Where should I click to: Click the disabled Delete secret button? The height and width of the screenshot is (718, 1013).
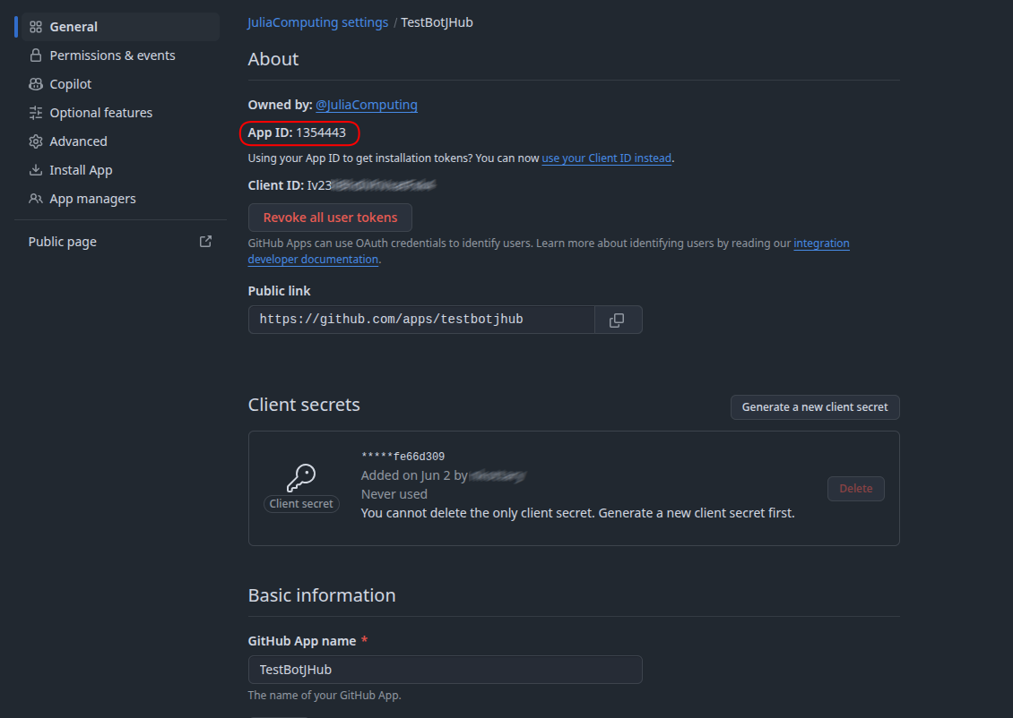click(x=855, y=488)
